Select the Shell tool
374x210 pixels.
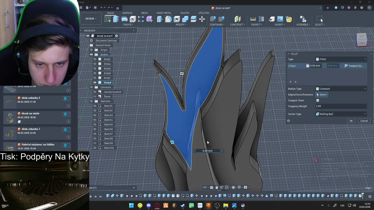coord(177,19)
